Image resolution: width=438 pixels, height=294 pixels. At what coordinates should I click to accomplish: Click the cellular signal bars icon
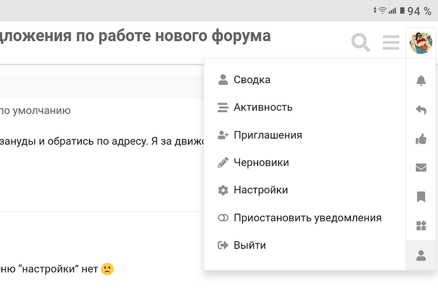pos(392,11)
